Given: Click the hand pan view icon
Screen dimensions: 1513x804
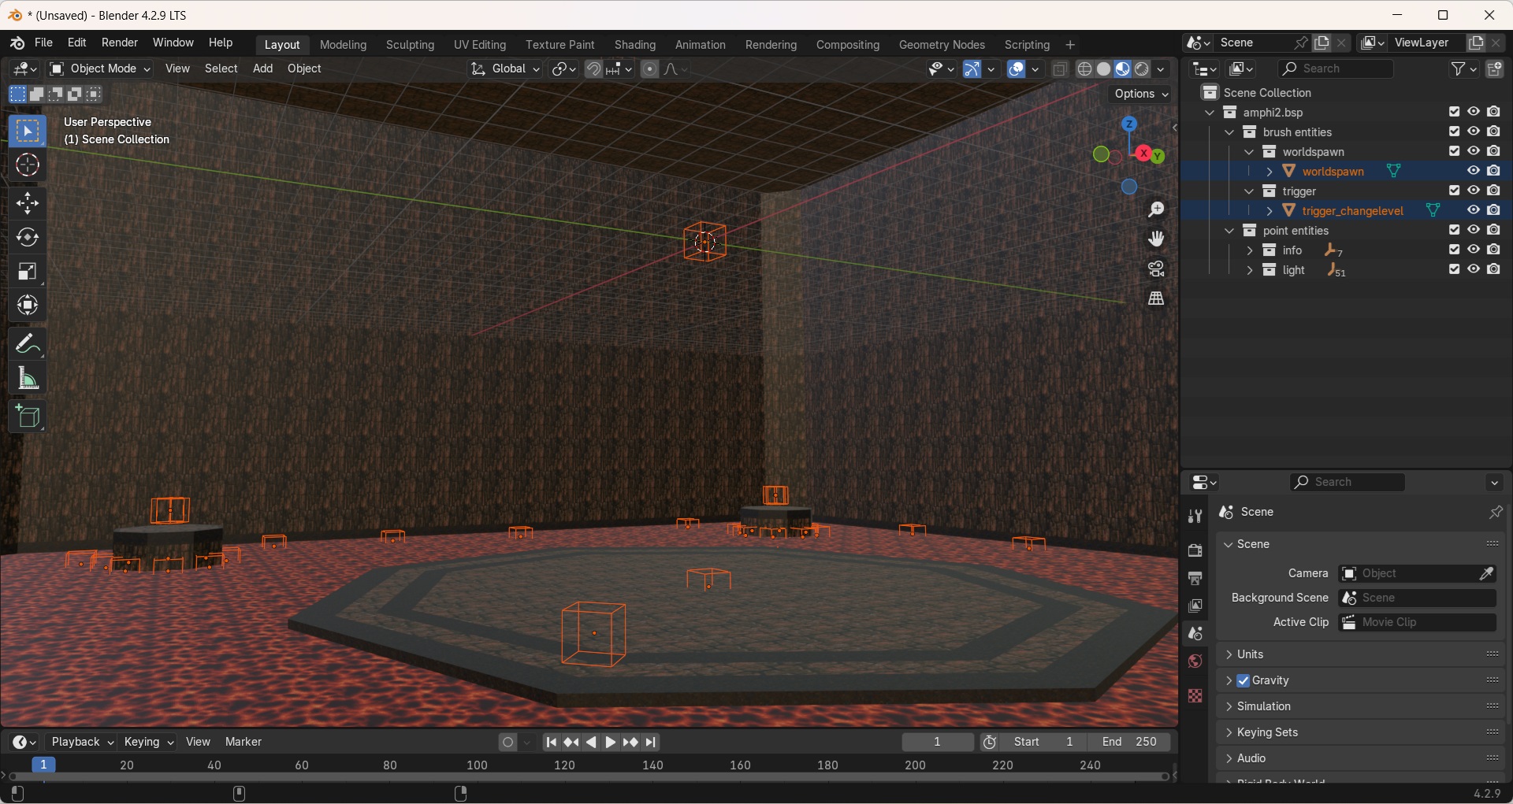Looking at the screenshot, I should [1156, 239].
